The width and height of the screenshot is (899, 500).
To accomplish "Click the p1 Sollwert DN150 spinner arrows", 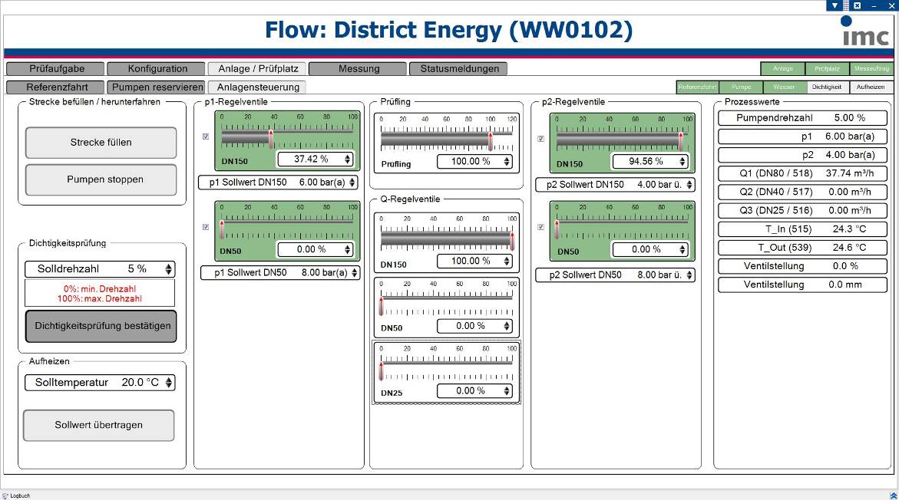I will (352, 183).
